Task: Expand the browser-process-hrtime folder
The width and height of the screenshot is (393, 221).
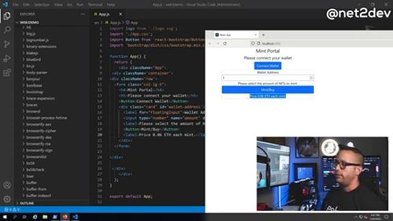Action: pyautogui.click(x=47, y=118)
